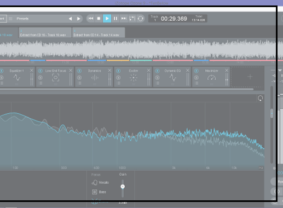Viewport: 283px width, 208px height.
Task: Skip forward to next track
Action: coord(124,19)
